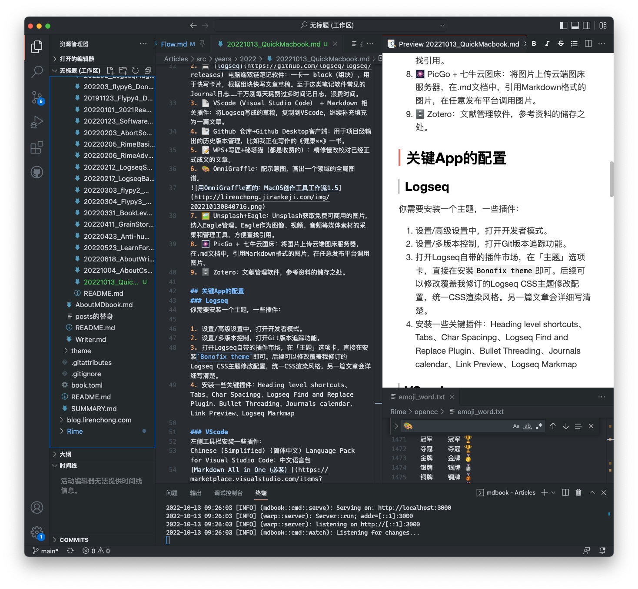Toggle secondary side bar visibility
638x589 pixels.
586,26
